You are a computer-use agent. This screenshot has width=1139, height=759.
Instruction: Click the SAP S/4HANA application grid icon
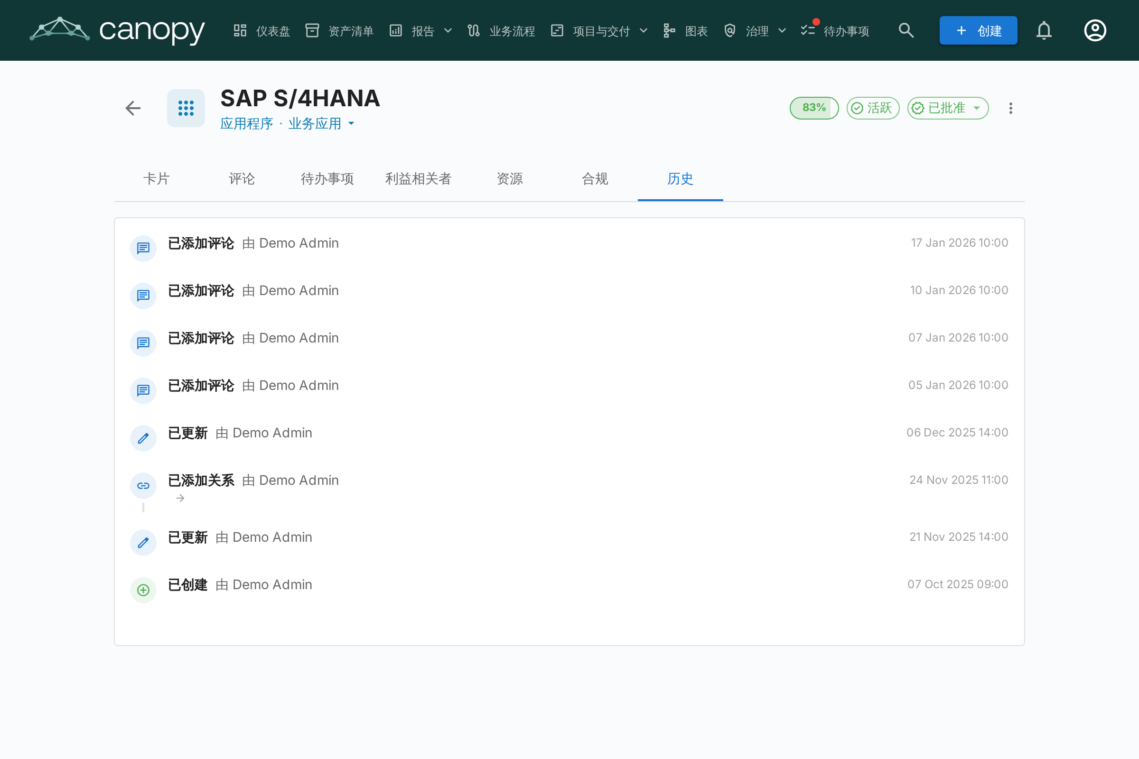tap(186, 108)
